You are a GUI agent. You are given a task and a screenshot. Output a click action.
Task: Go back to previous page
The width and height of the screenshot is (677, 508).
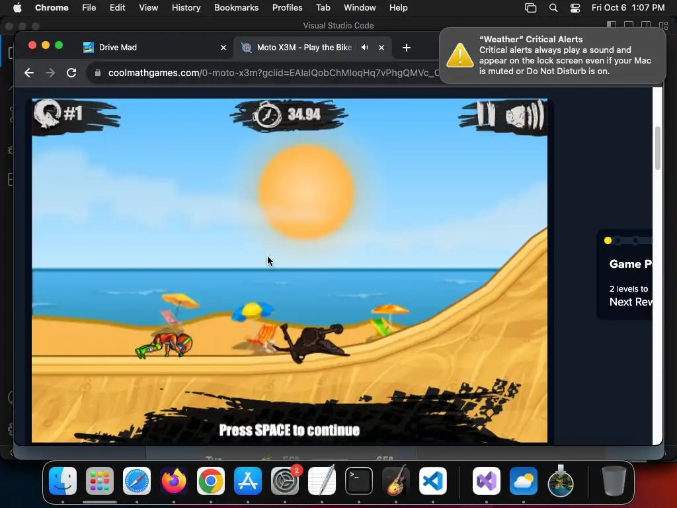click(29, 73)
